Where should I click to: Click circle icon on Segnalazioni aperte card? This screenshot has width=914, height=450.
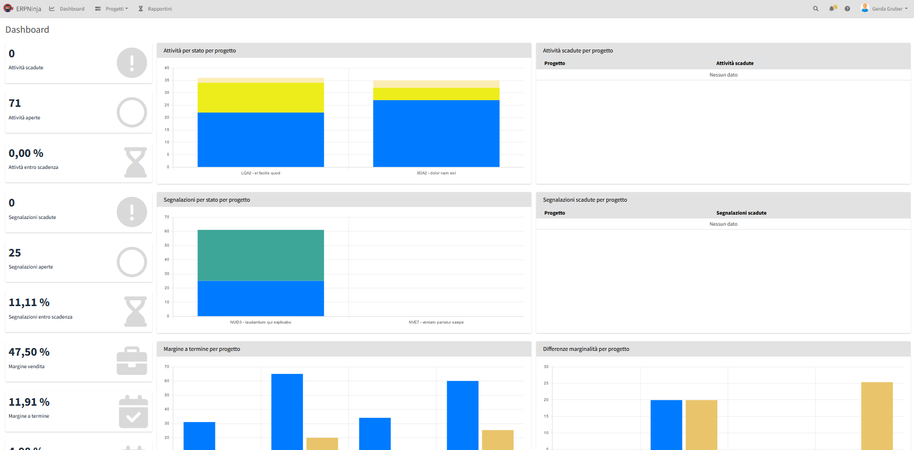[132, 262]
